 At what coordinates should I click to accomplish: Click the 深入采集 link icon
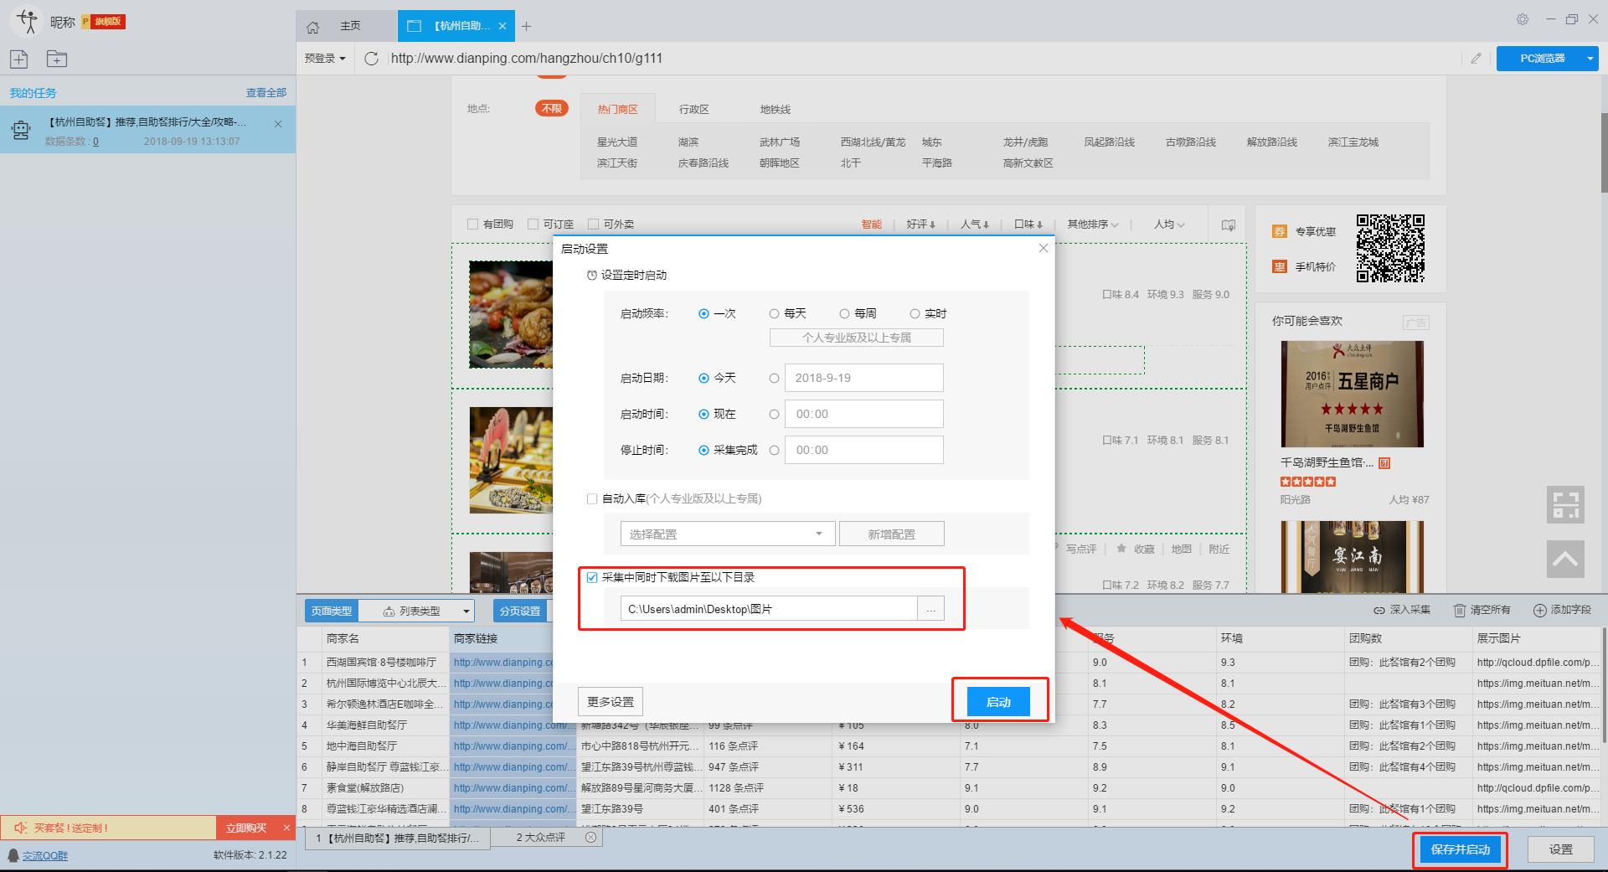pos(1379,611)
